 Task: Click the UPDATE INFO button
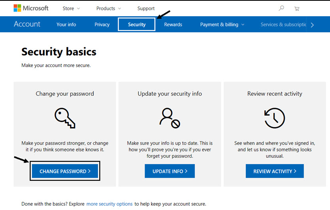click(x=170, y=171)
